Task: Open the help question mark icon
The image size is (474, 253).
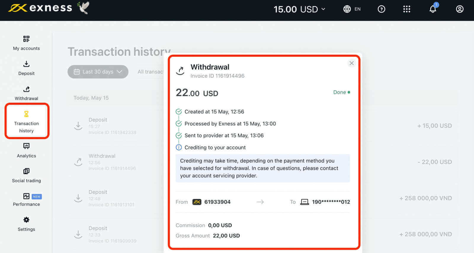Action: click(x=382, y=9)
